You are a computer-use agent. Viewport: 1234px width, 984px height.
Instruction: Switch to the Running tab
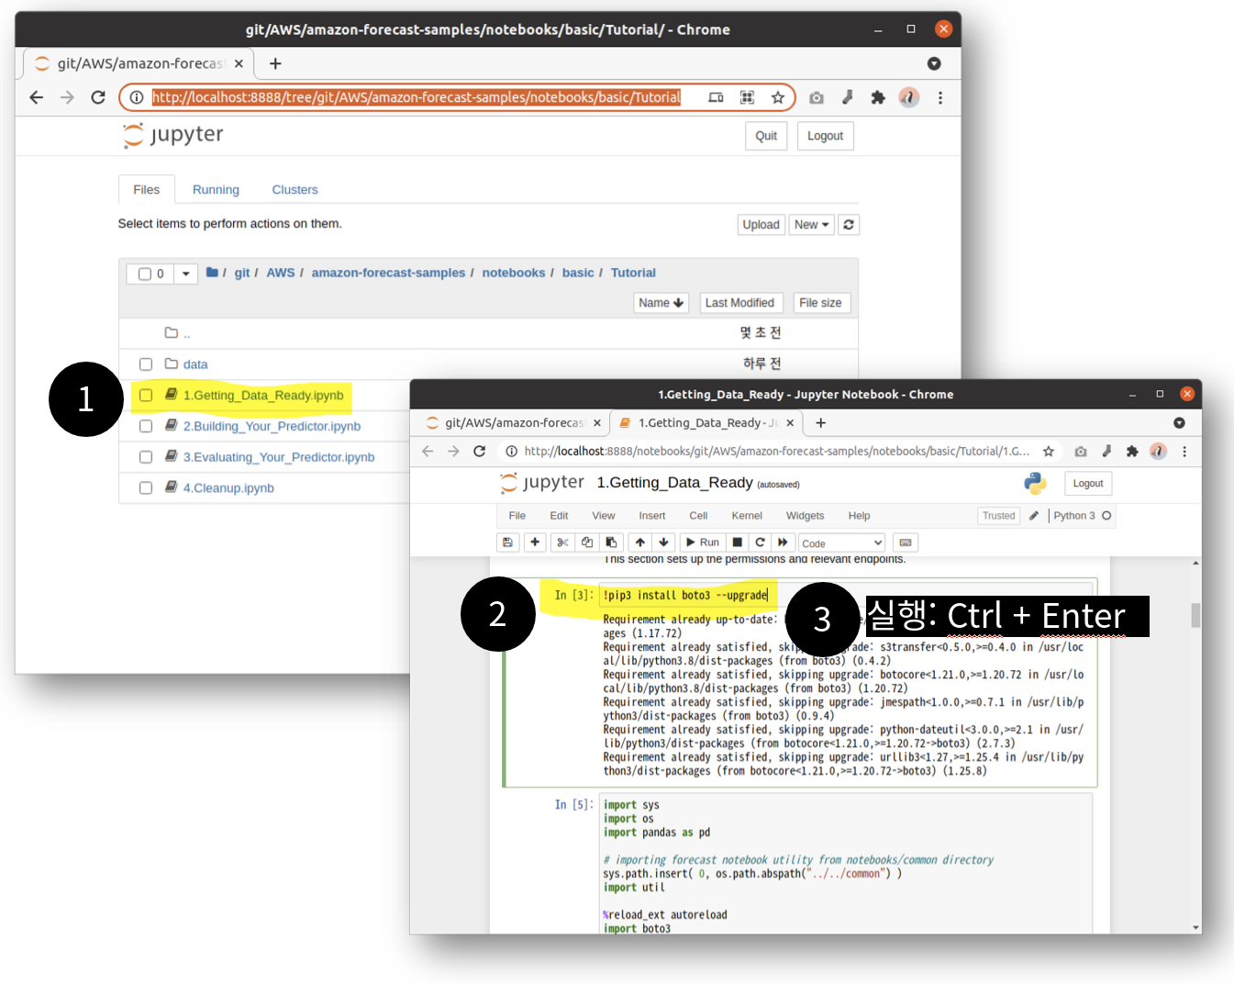click(x=216, y=190)
